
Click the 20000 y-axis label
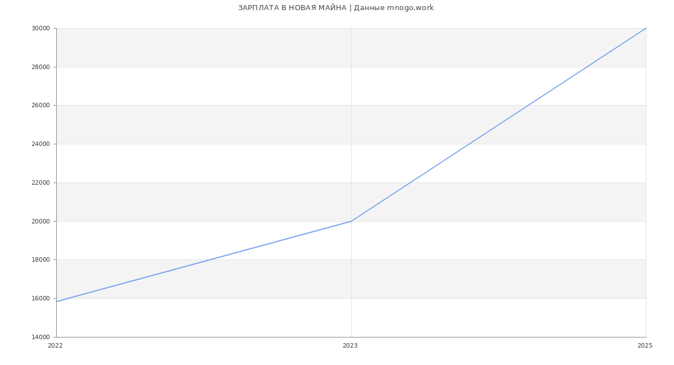pyautogui.click(x=42, y=222)
